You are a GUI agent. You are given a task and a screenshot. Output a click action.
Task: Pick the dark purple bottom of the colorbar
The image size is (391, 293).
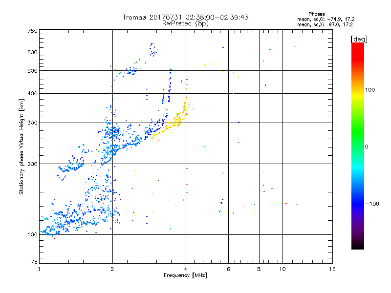358,234
